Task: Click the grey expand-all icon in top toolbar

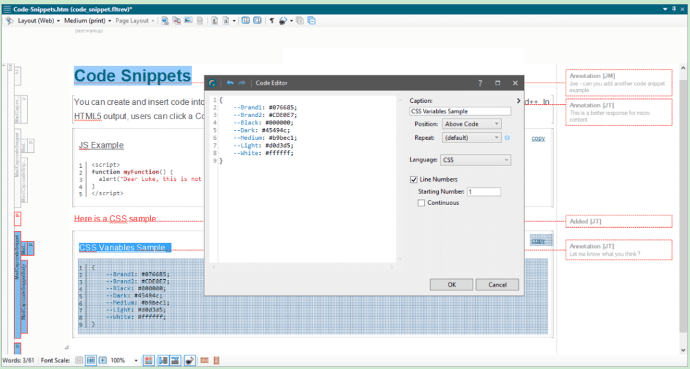Action: [299, 21]
